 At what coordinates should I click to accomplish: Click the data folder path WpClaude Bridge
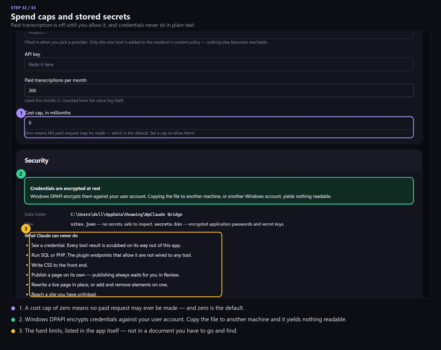pyautogui.click(x=127, y=214)
